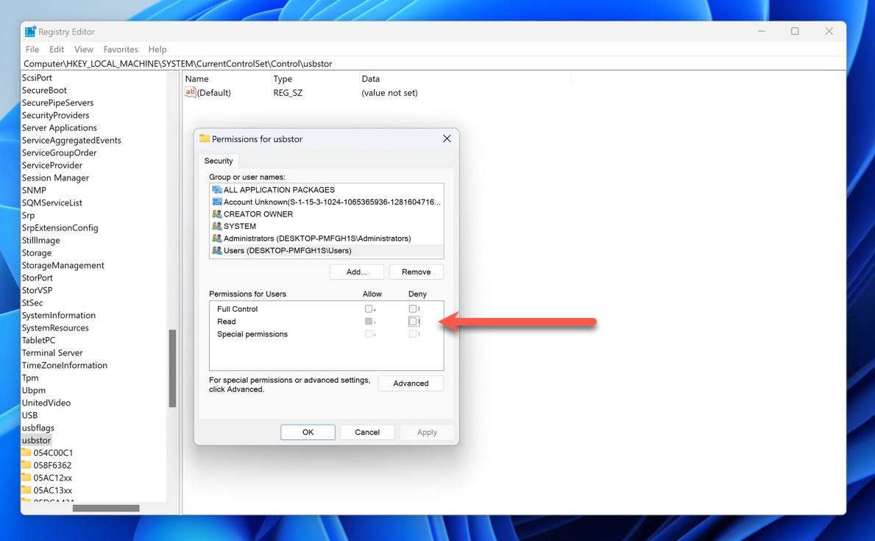Select ALL APPLICATION PACKAGES in group list

[327, 190]
